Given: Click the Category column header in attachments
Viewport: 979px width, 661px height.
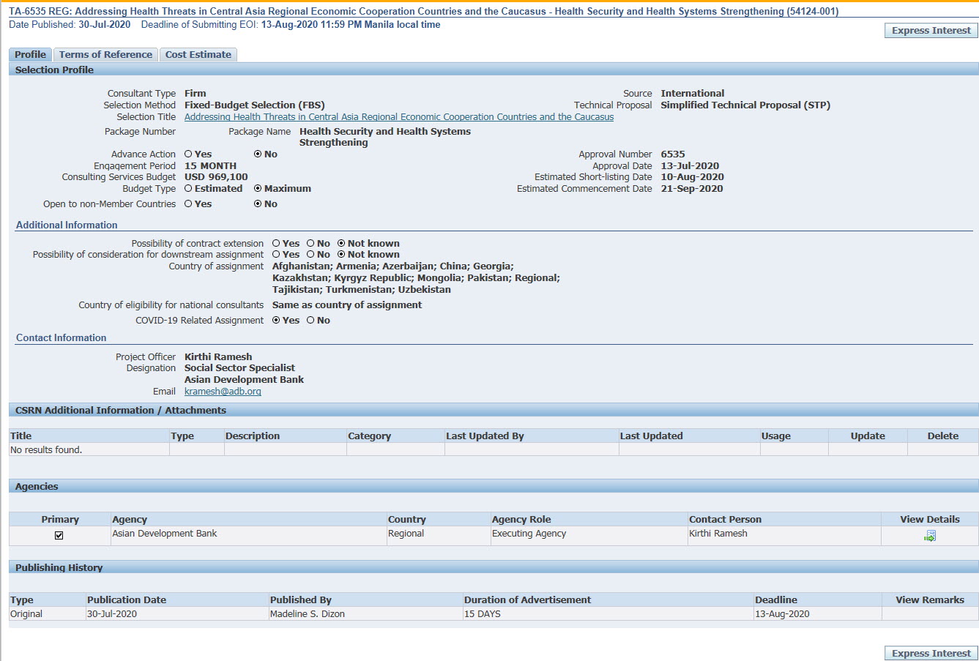Looking at the screenshot, I should click(369, 436).
